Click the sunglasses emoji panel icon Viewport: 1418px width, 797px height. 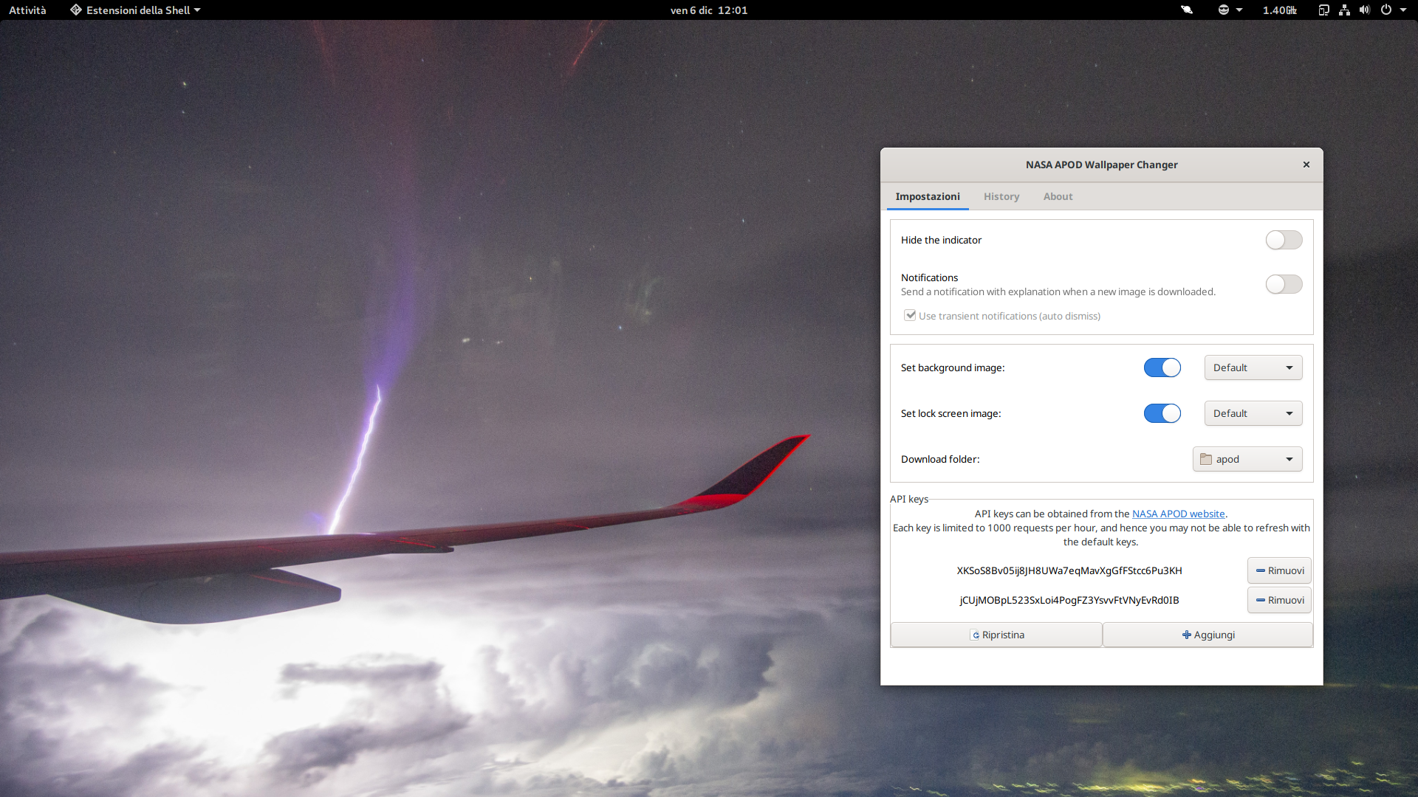[x=1224, y=10]
